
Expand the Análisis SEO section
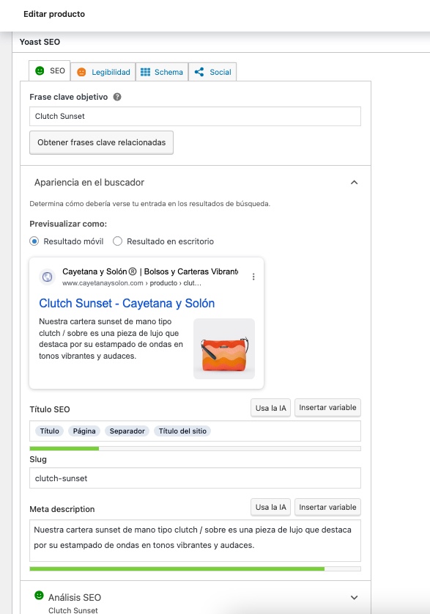tap(354, 598)
